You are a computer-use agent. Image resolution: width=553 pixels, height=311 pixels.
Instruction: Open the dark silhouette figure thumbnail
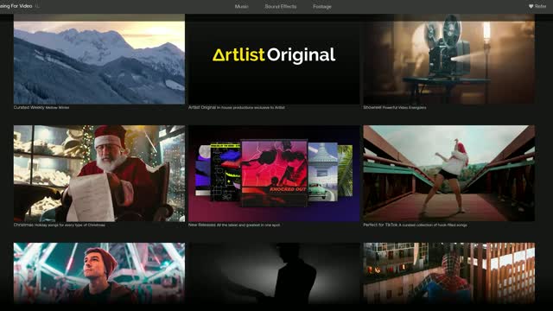274,273
